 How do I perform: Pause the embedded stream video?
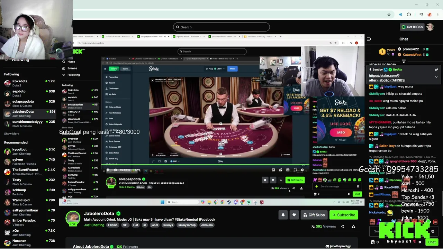108,170
